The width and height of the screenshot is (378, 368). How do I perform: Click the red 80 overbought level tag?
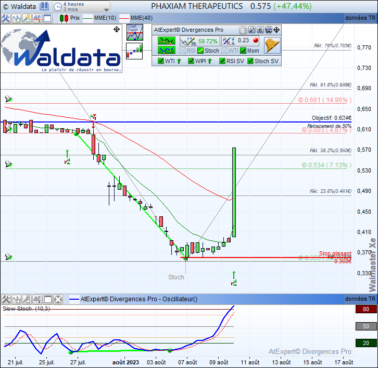(x=366, y=309)
